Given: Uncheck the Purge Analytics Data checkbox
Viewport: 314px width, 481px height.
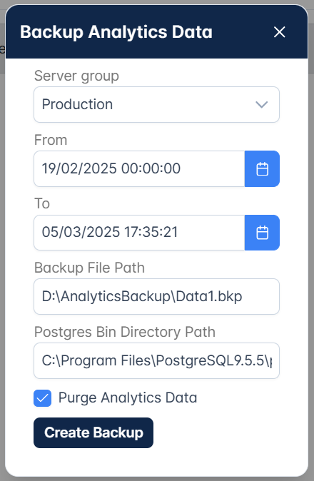Looking at the screenshot, I should (42, 398).
